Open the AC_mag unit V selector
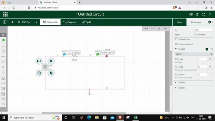The width and height of the screenshot is (215, 121). [210, 67]
